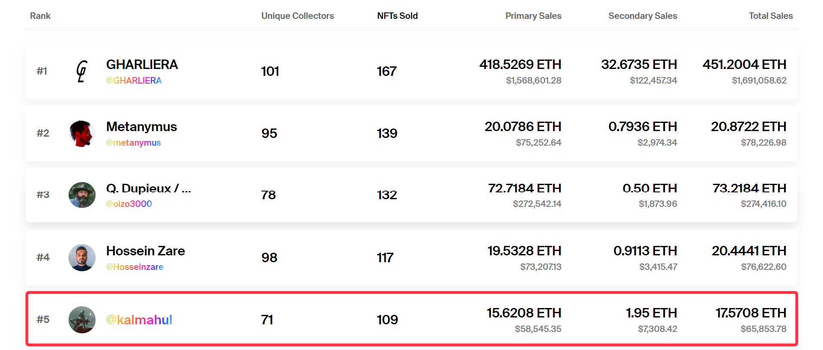Open the @GHARLIERA username link
Viewport: 823px width, 350px height.
pos(134,81)
